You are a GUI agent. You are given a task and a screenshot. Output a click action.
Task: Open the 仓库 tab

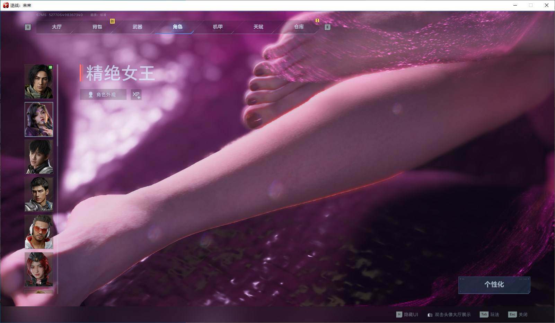(x=299, y=27)
